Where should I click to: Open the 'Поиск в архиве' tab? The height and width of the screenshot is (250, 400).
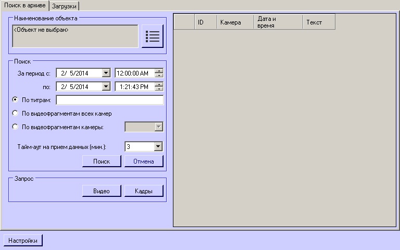click(x=25, y=5)
